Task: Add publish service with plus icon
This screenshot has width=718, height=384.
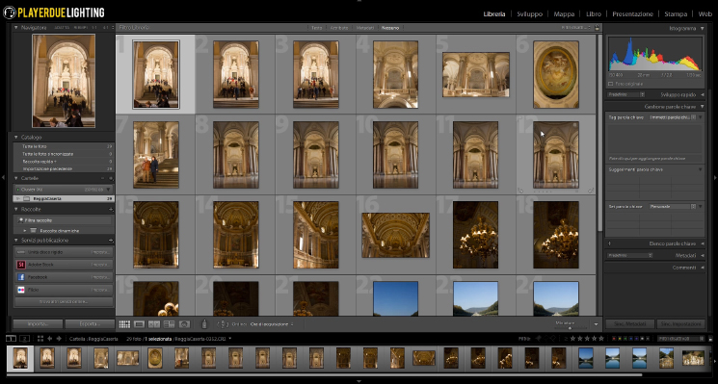Action: (x=111, y=241)
